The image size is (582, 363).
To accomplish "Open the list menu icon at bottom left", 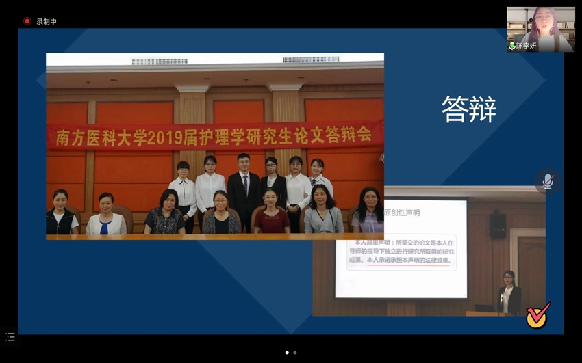I will point(10,337).
